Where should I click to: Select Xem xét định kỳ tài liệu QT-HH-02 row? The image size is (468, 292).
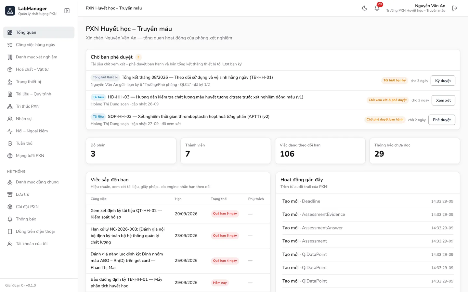(x=178, y=214)
